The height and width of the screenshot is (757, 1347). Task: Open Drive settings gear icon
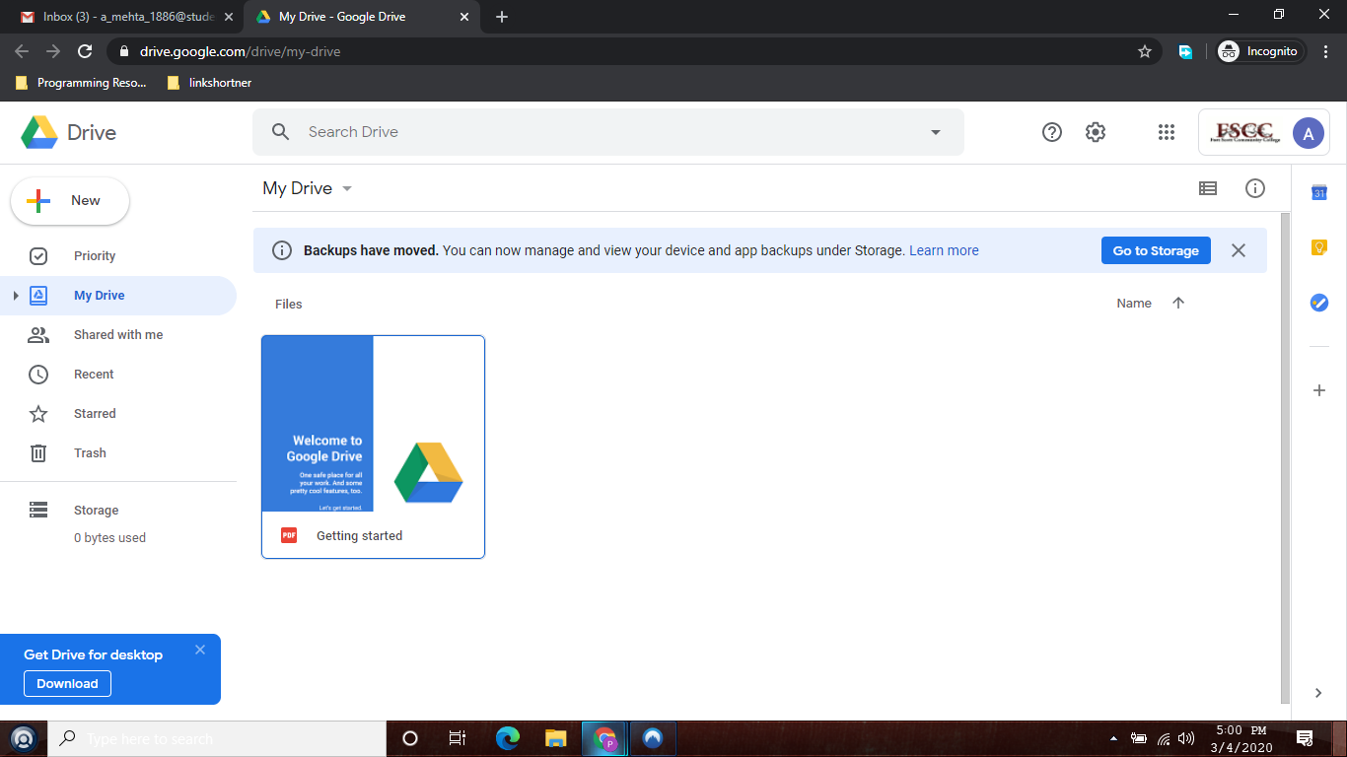pos(1096,132)
